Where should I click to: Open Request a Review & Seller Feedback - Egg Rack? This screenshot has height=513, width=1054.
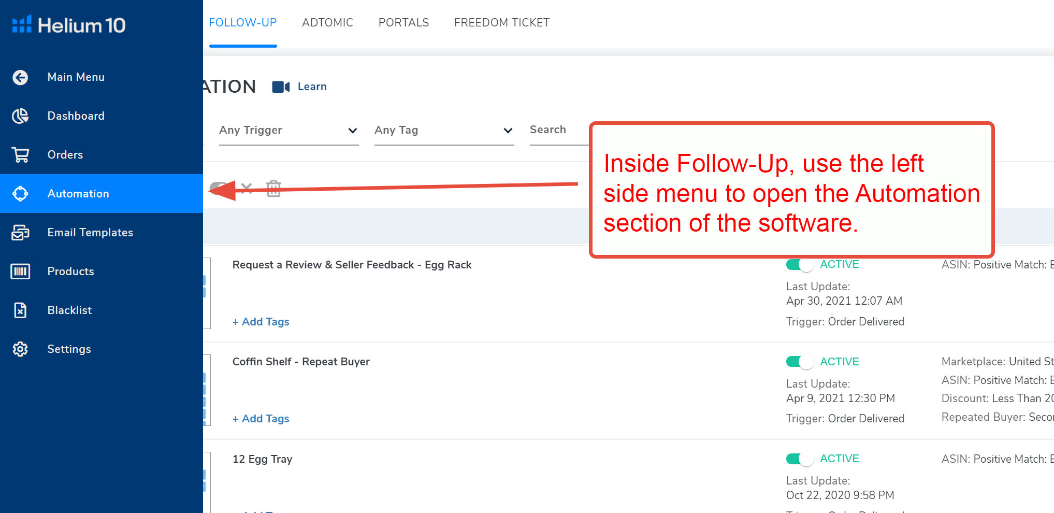click(352, 265)
